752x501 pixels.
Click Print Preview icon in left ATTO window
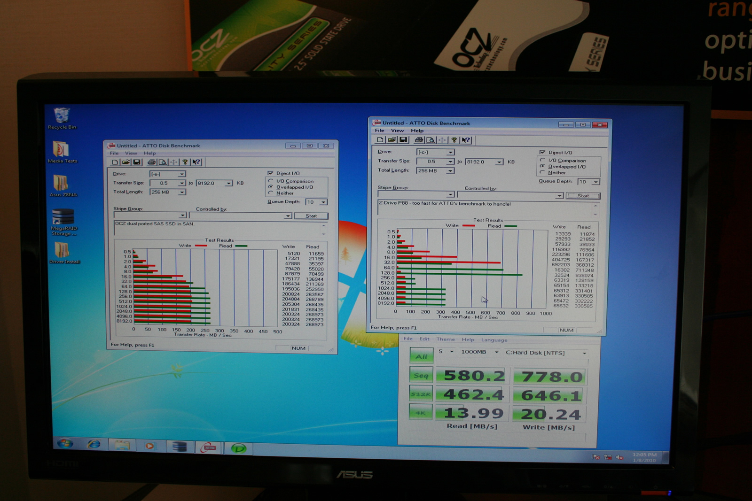163,162
